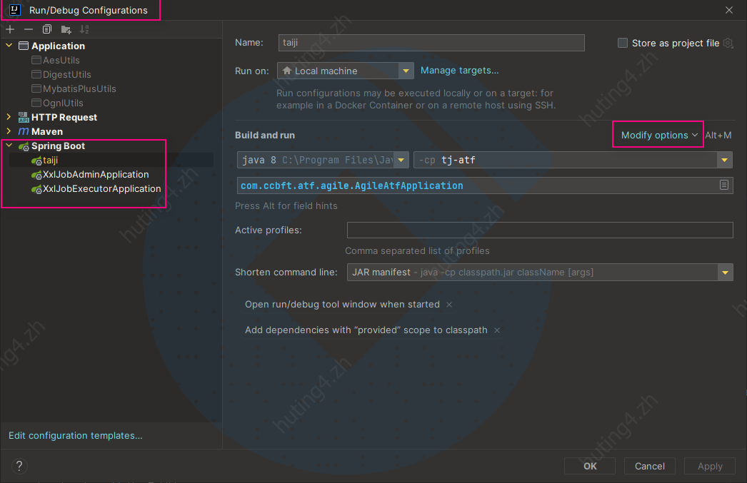This screenshot has height=483, width=747.
Task: Click the DigestUtils application icon
Action: (36, 74)
